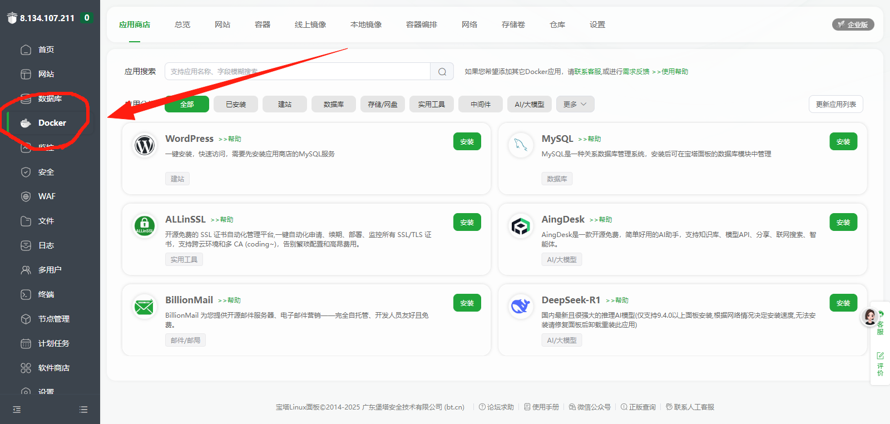
Task: Filter apps by 全部
Action: (187, 104)
